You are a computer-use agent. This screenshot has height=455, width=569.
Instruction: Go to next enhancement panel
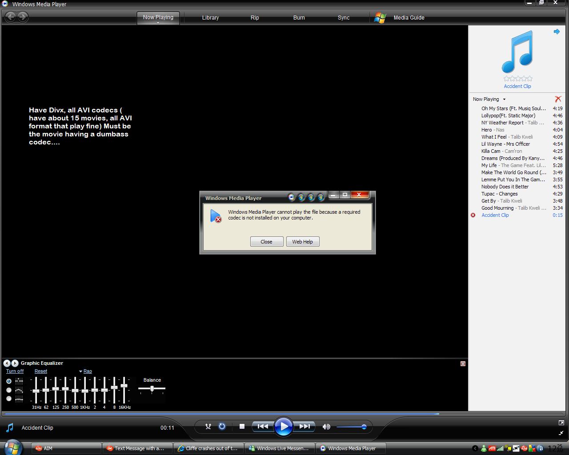[x=15, y=363]
